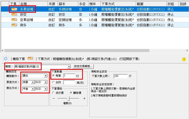Open the 帳號 account dropdown
The image size is (189, 119).
click(69, 66)
